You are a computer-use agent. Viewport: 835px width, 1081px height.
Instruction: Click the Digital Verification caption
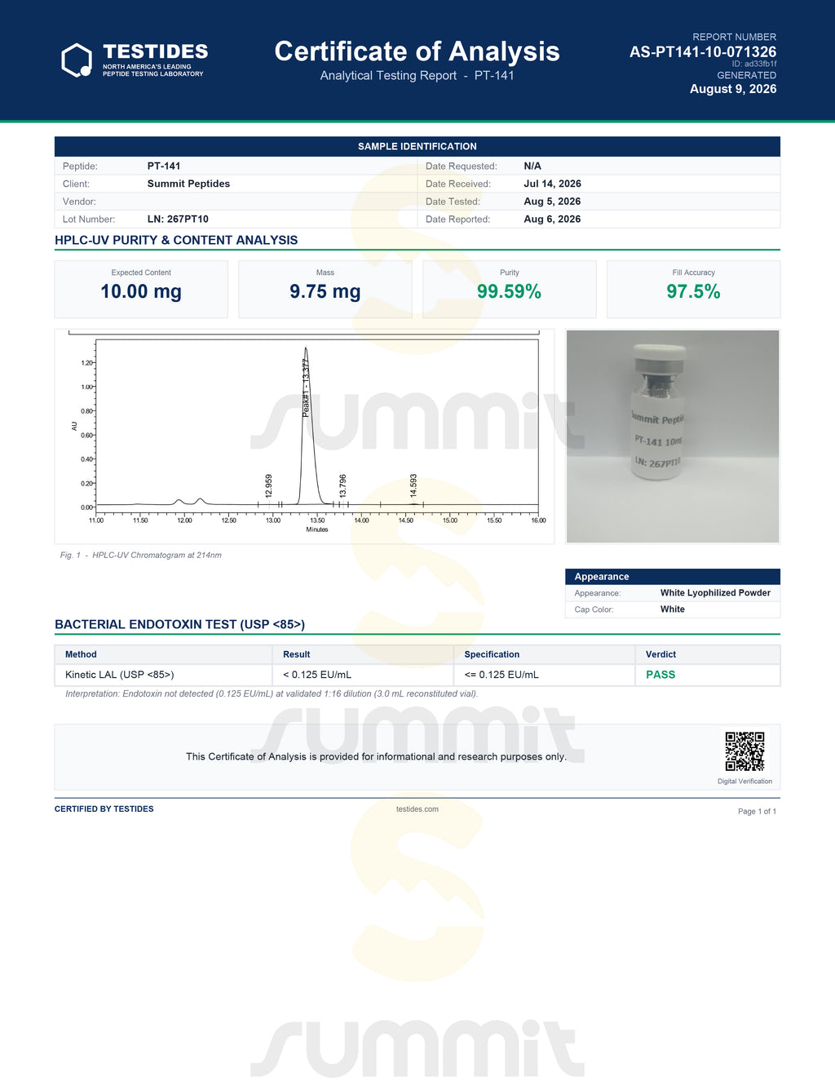tap(744, 782)
